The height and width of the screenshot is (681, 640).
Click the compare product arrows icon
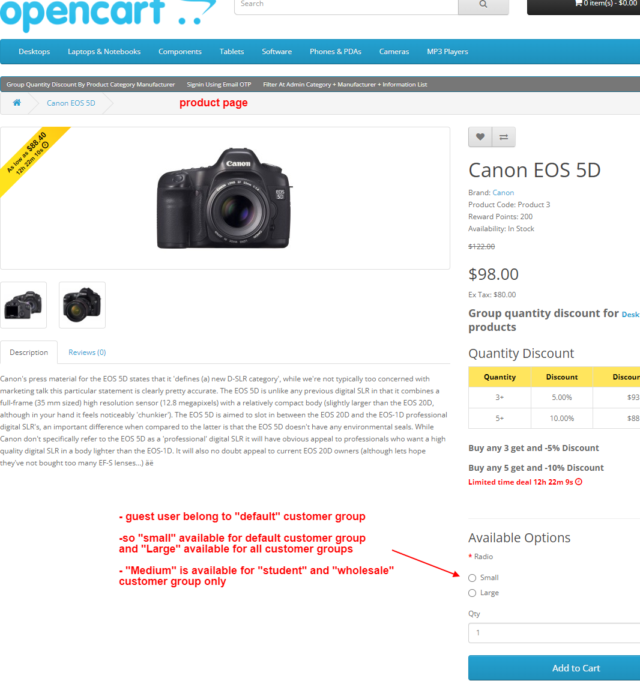[x=504, y=137]
